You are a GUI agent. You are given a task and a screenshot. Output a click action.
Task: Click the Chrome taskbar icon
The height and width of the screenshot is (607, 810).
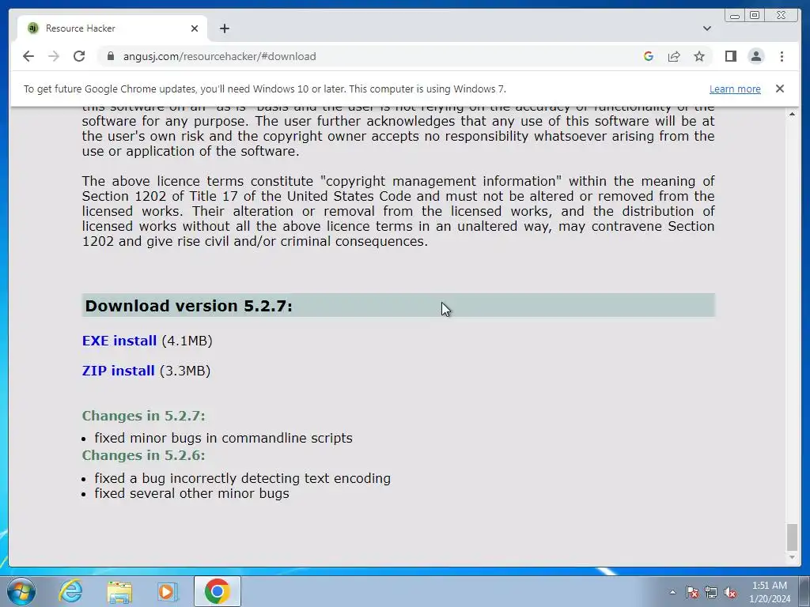point(217,591)
